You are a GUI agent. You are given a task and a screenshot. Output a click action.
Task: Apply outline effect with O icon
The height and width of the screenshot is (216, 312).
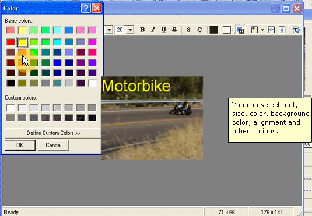[200, 30]
